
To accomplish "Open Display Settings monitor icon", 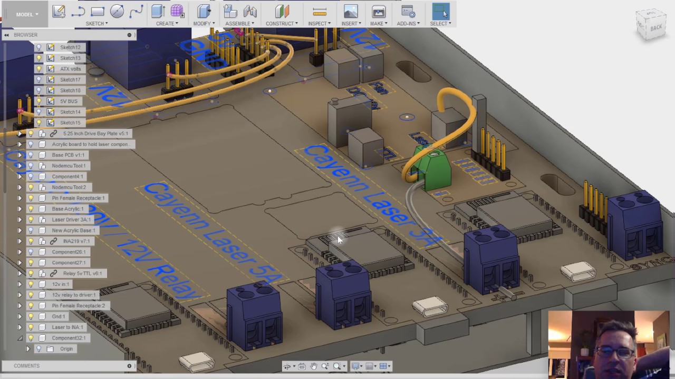I will [356, 366].
